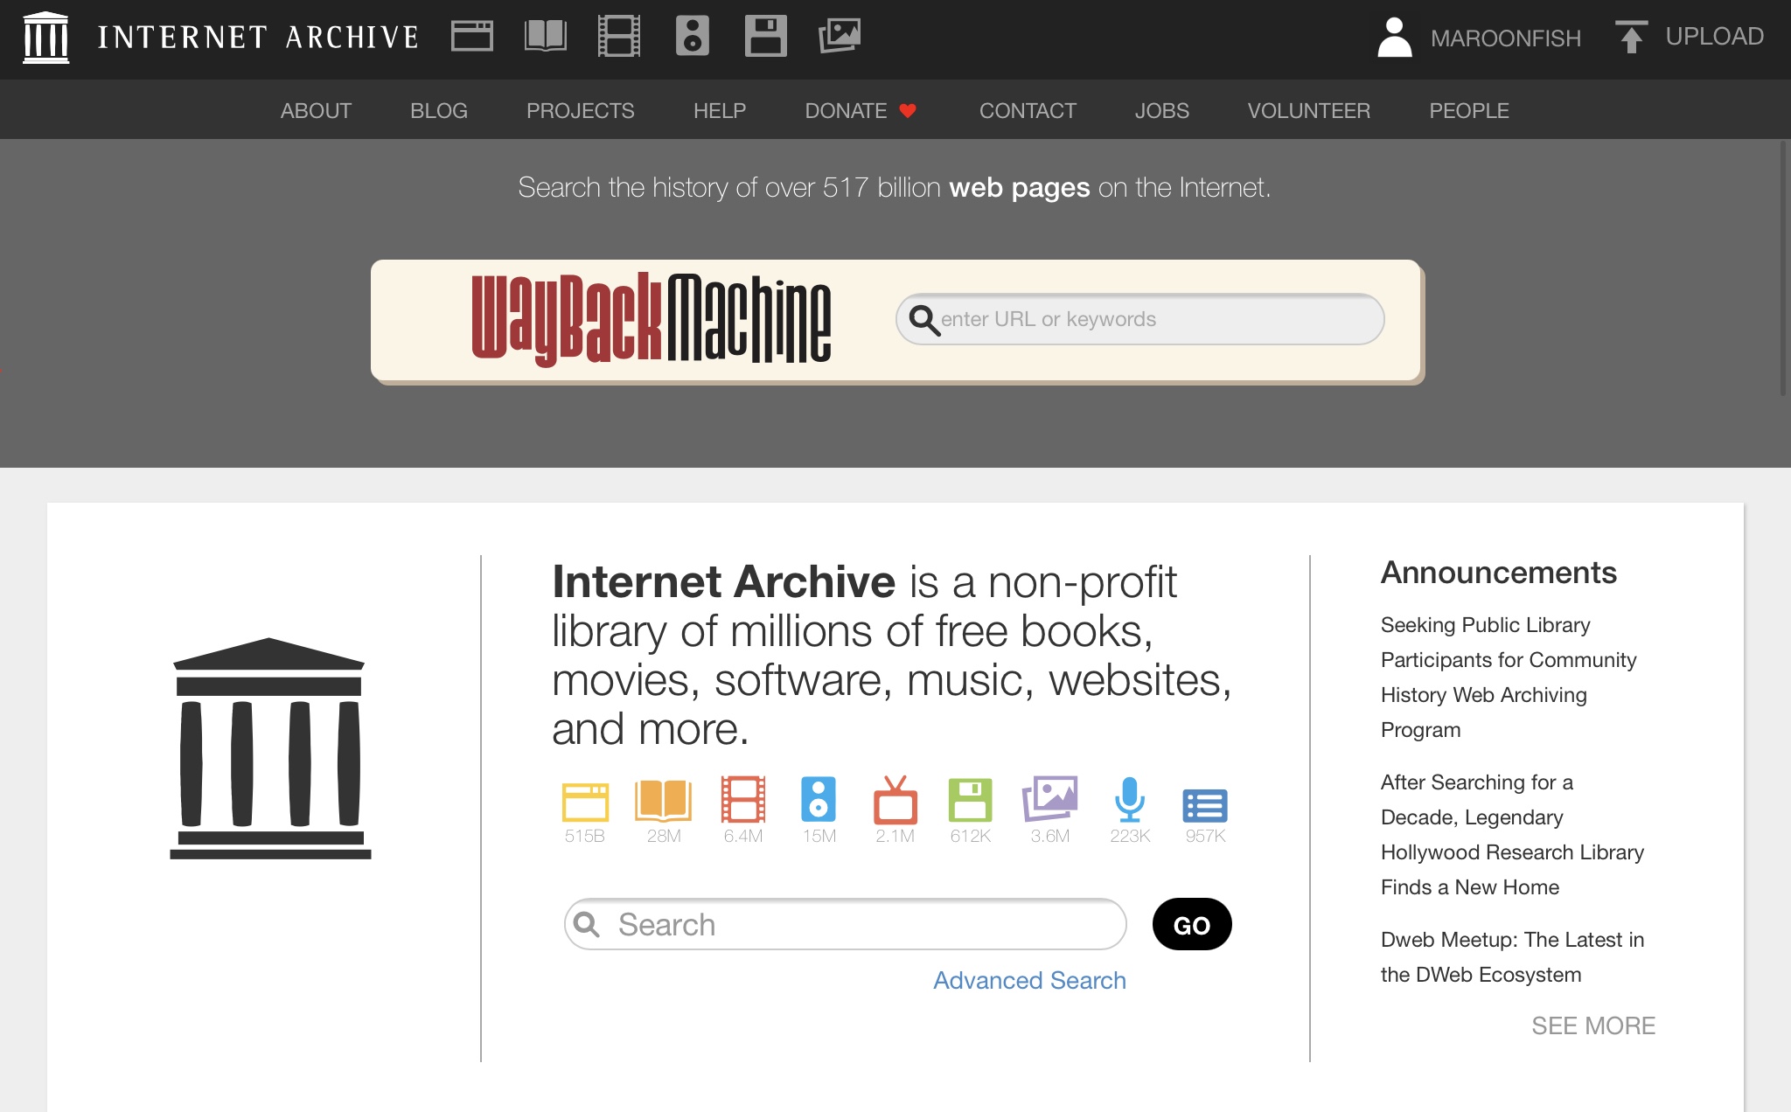Open the Audio speaker icon in top bar
This screenshot has width=1791, height=1112.
[693, 36]
